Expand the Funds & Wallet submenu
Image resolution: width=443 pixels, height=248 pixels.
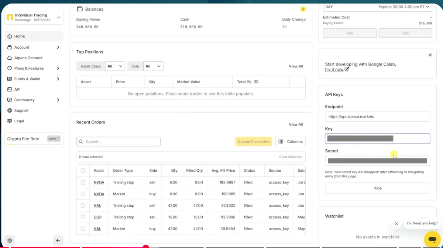(58, 79)
